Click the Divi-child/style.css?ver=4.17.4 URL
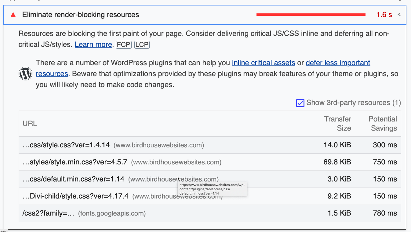 (x=75, y=196)
